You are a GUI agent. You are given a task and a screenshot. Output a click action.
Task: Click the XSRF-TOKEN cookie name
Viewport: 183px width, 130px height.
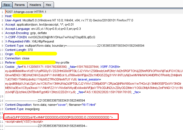pyautogui.click(x=109, y=67)
